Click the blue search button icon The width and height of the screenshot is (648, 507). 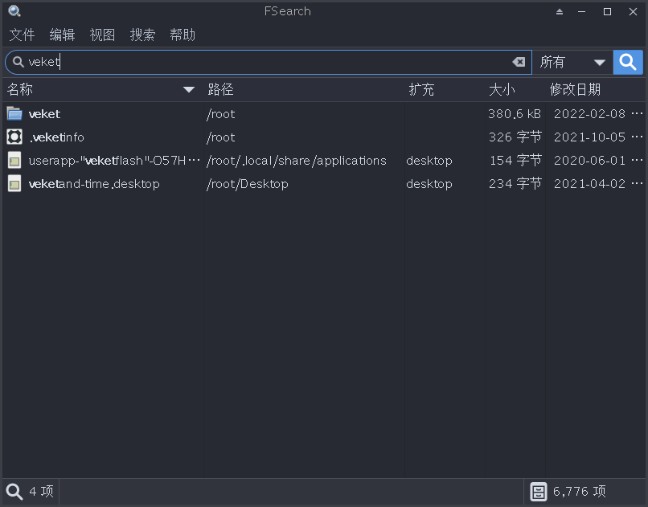[627, 63]
